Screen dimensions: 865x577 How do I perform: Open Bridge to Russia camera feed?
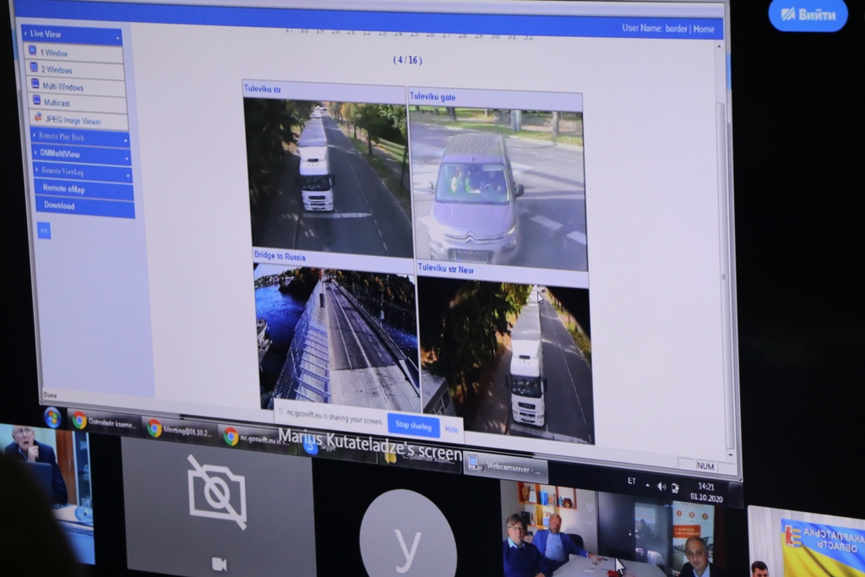[x=338, y=336]
